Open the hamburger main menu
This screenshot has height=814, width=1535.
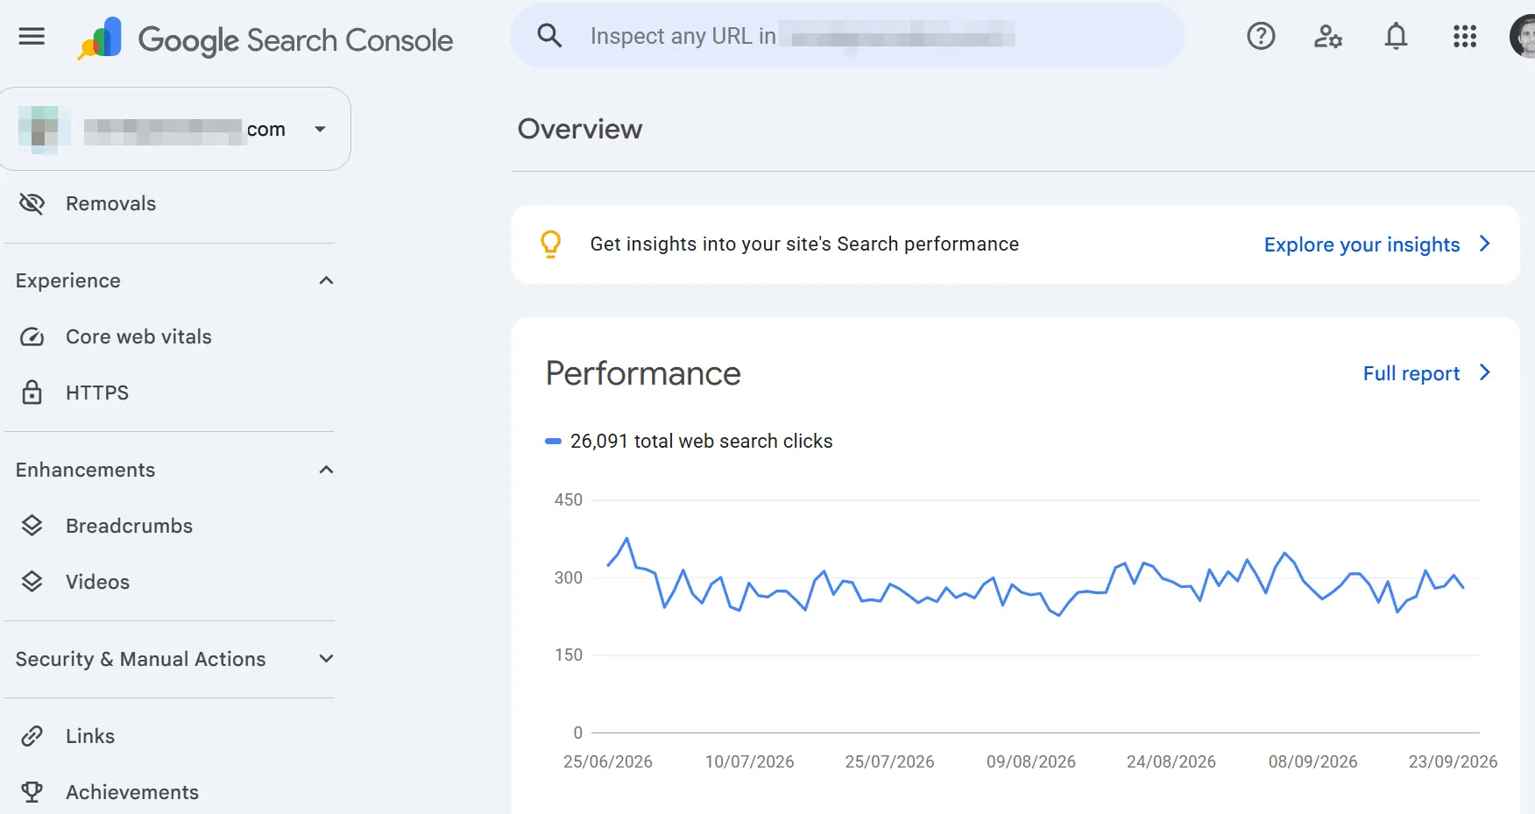tap(32, 36)
